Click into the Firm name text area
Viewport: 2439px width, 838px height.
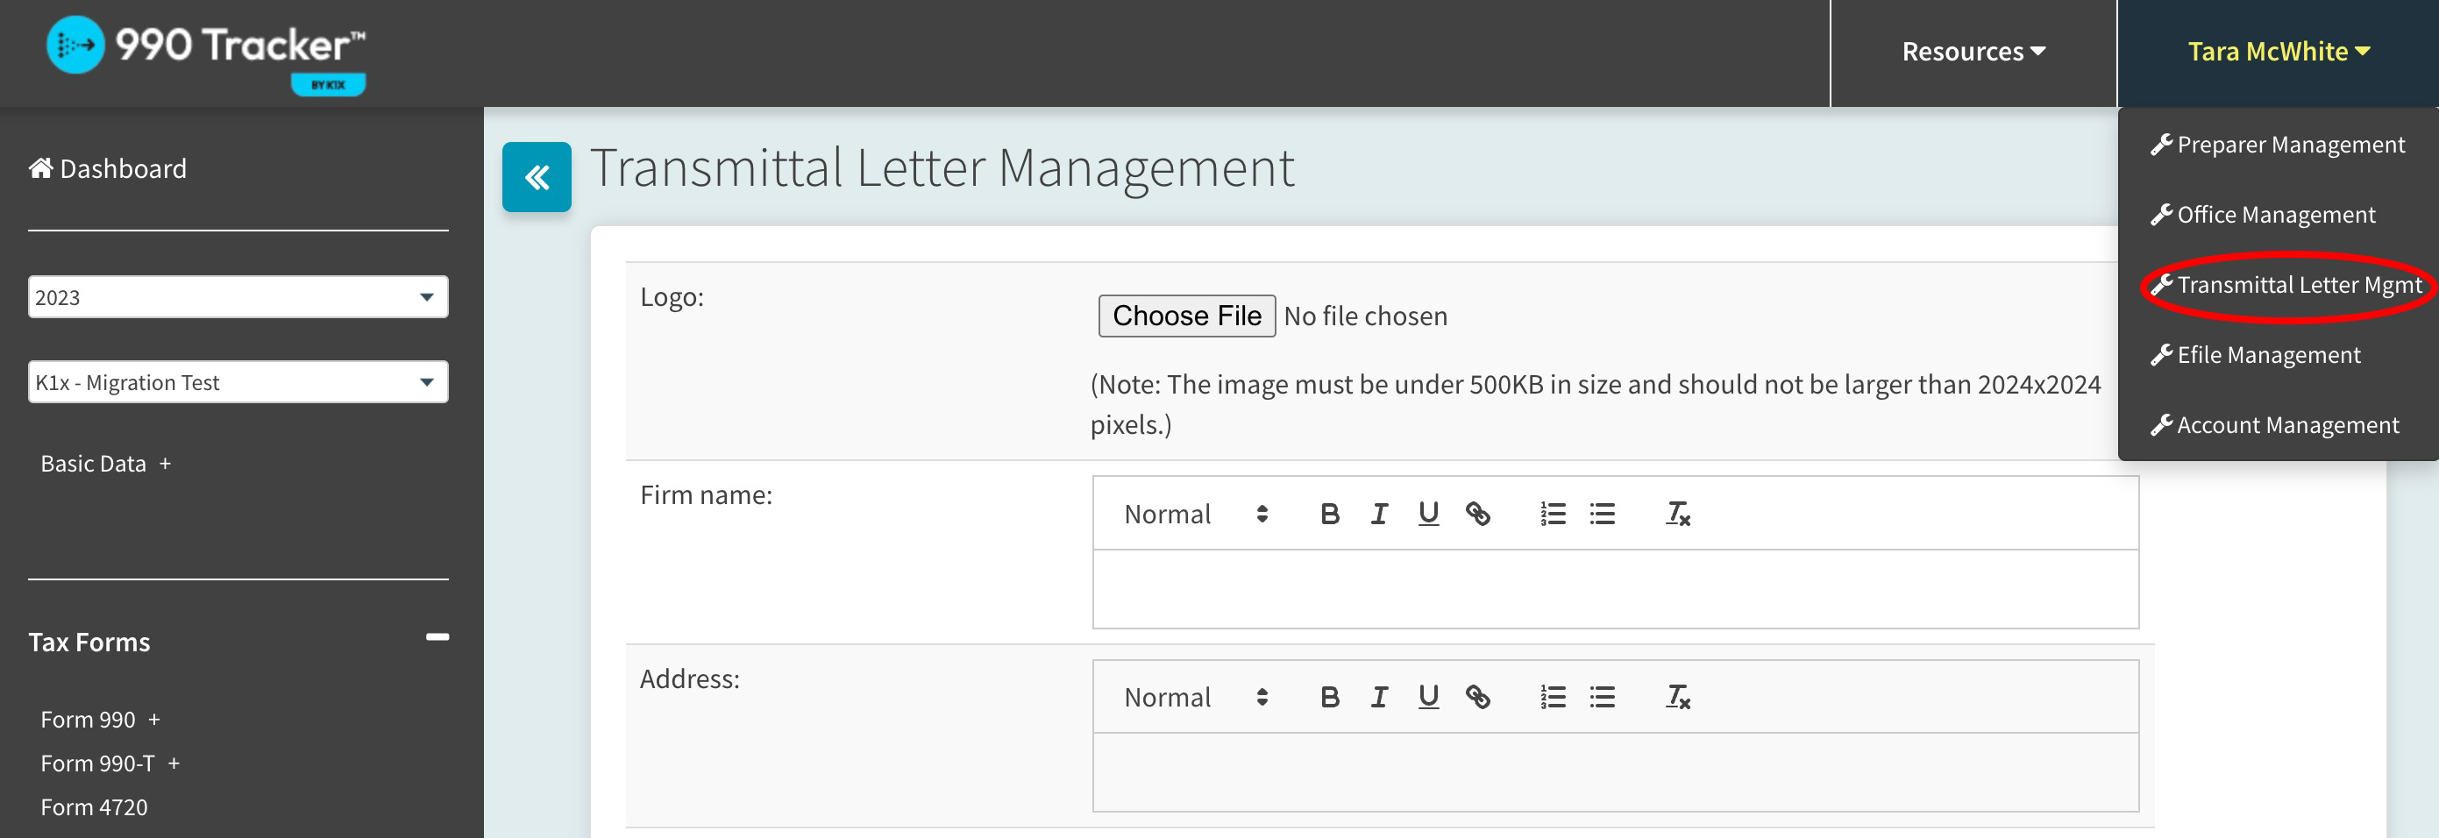tap(1614, 589)
